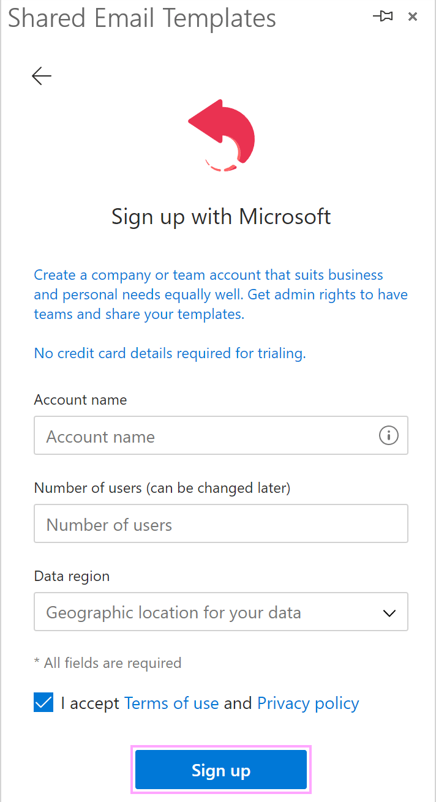Screen dimensions: 436x802
Task: Pin the Shared Email Templates pane
Action: [383, 17]
